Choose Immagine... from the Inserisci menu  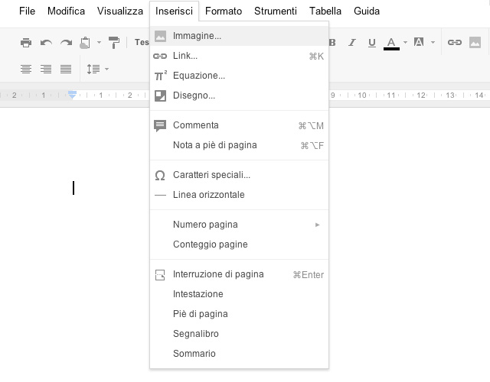197,36
